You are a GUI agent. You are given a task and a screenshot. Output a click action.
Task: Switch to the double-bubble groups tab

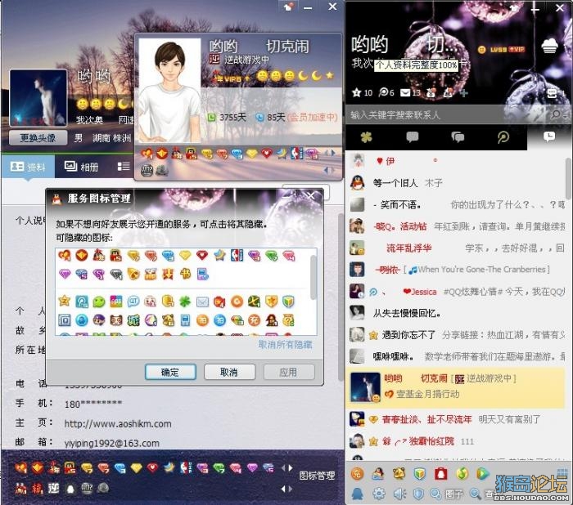458,137
